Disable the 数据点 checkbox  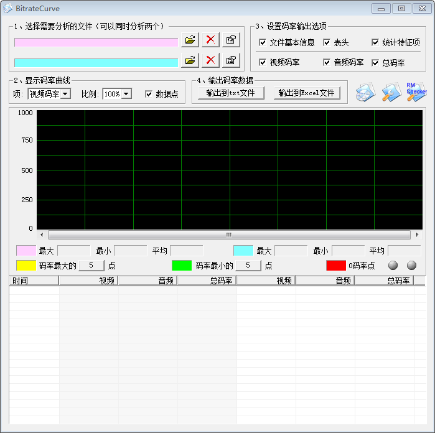click(149, 94)
